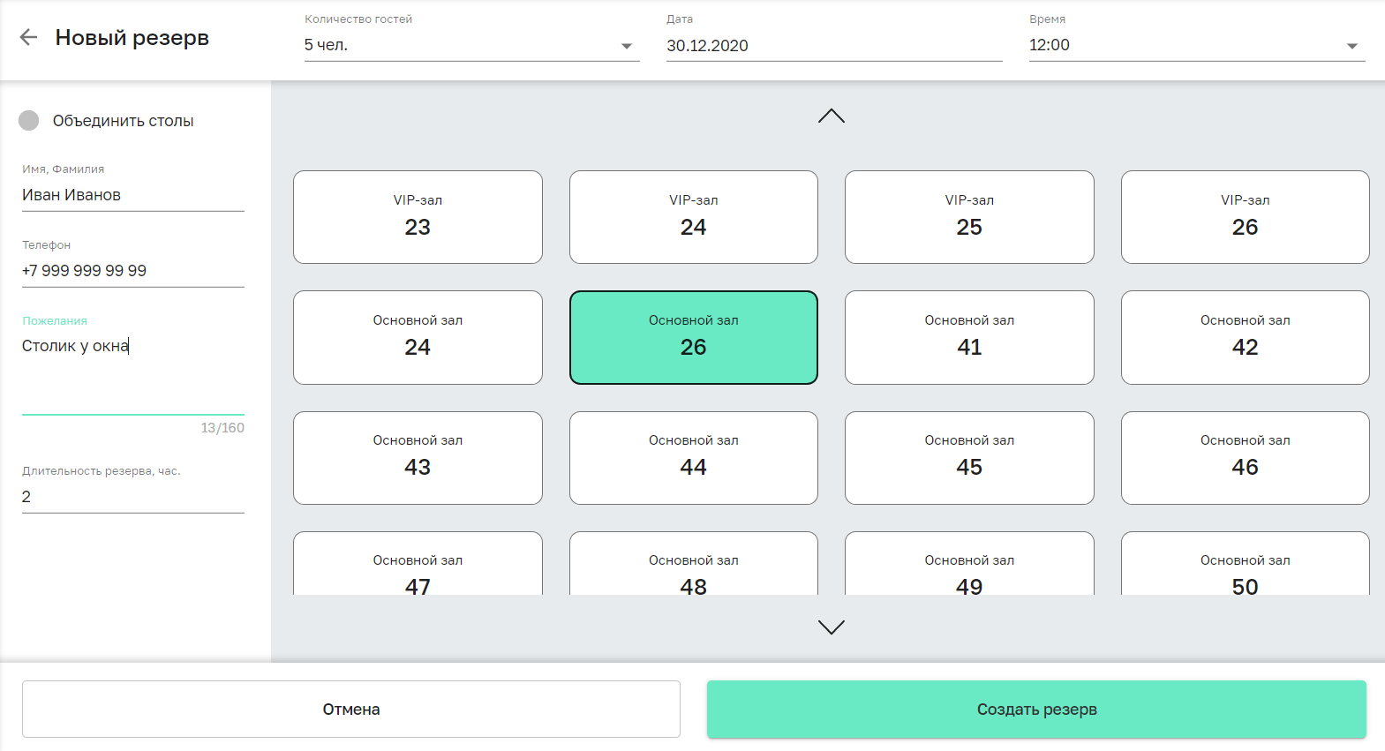
Task: Open the Количество гостей dropdown
Action: (471, 45)
